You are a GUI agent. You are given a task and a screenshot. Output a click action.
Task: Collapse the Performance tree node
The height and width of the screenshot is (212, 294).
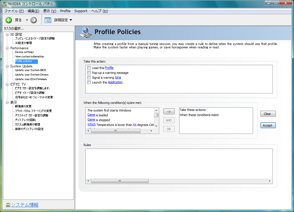click(x=7, y=48)
